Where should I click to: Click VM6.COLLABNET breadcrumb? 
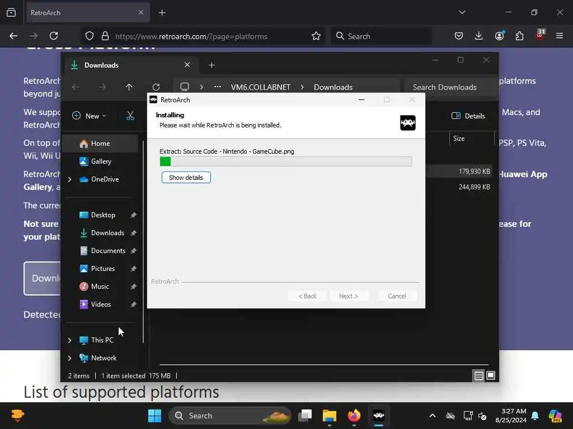[x=261, y=87]
